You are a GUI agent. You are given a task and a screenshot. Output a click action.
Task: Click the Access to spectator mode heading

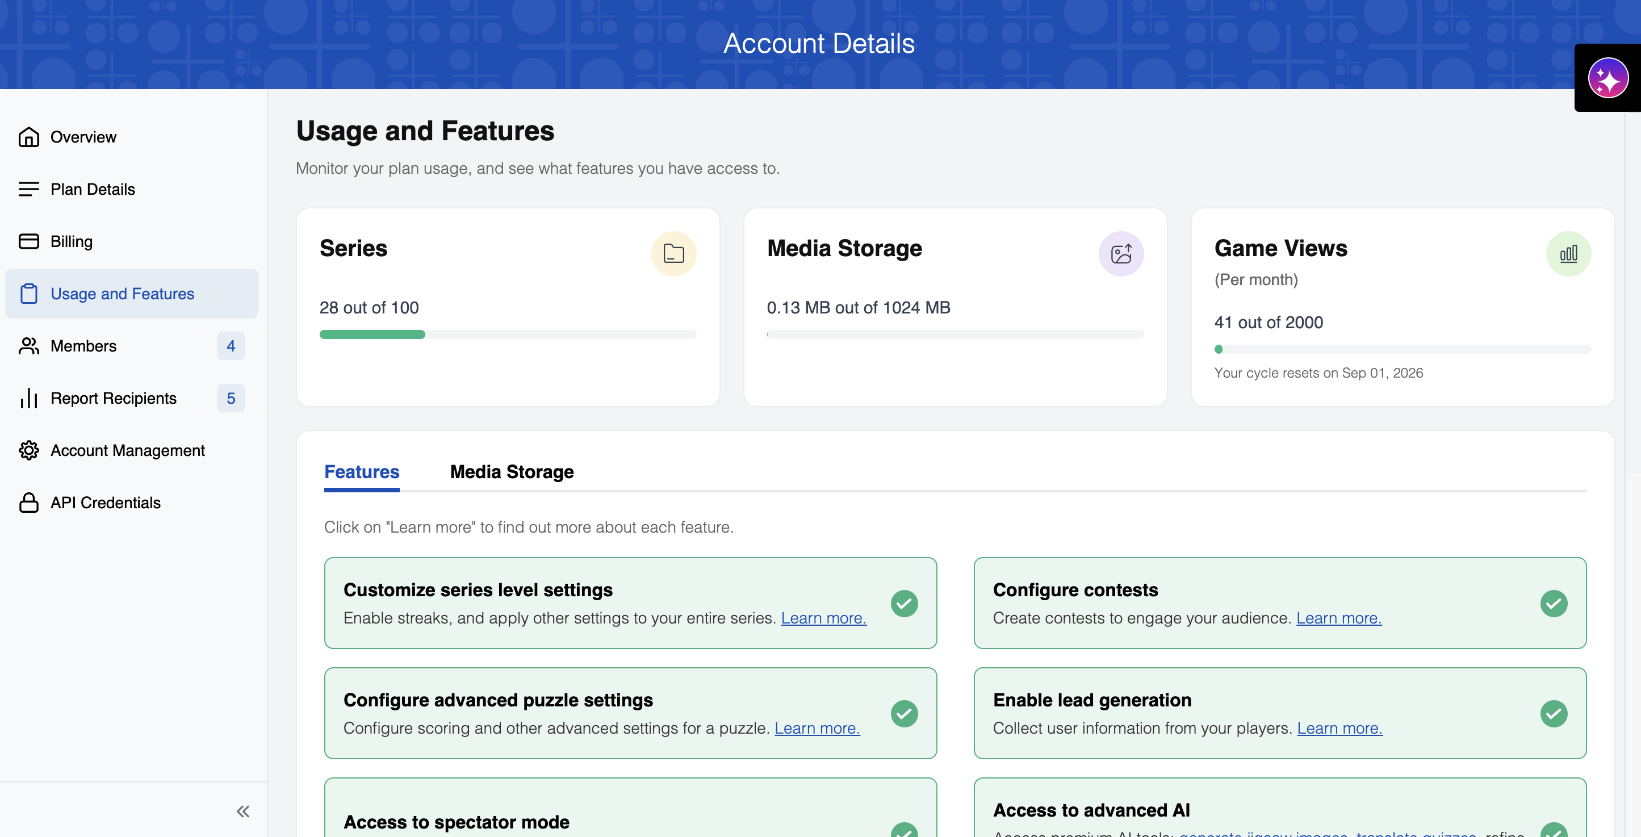pyautogui.click(x=456, y=822)
